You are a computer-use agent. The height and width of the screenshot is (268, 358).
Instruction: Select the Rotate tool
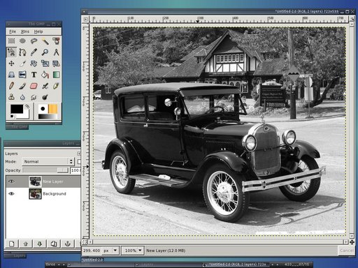pyautogui.click(x=34, y=64)
